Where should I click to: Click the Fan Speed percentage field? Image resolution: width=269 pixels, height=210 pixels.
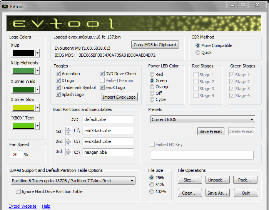pos(17,155)
